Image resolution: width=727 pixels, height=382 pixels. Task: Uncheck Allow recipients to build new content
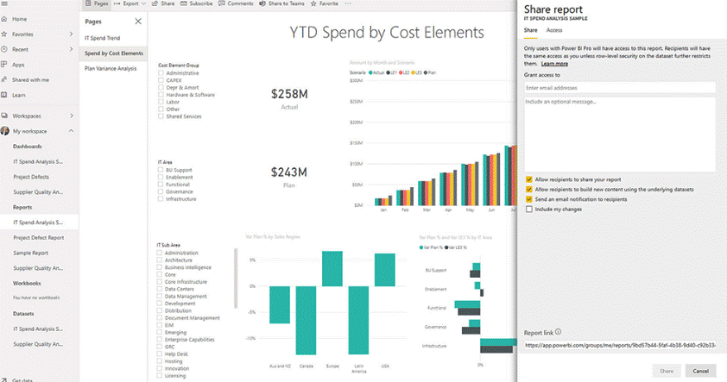529,190
